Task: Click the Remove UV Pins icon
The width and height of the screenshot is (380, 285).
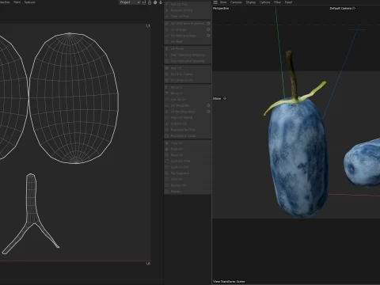Action: coord(166,10)
